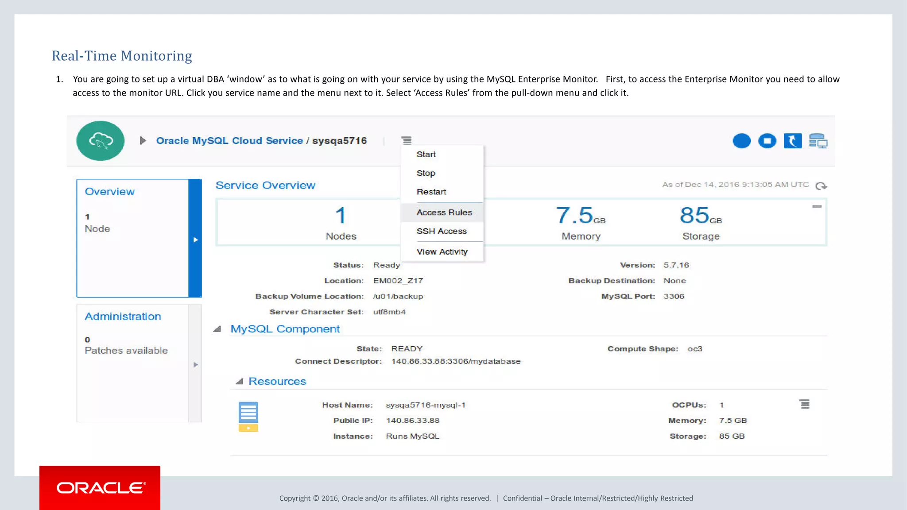This screenshot has height=510, width=907.
Task: Expand arrow beside Oracle MySQL Cloud Service
Action: coord(143,141)
